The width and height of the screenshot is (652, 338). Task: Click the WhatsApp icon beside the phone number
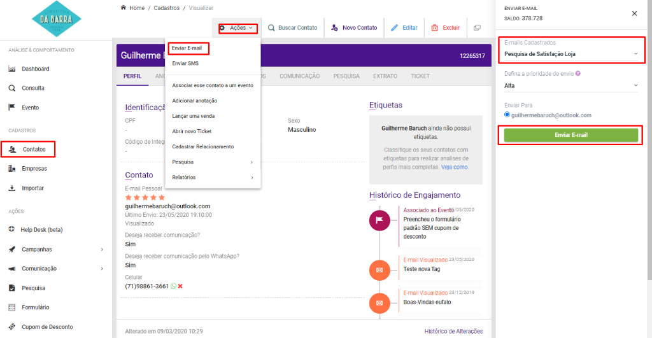click(174, 286)
